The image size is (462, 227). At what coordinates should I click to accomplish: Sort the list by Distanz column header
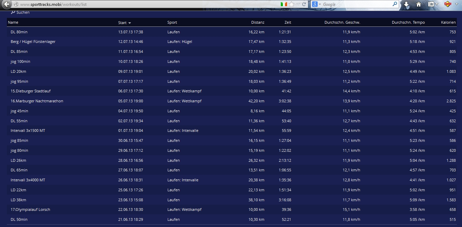coord(257,23)
